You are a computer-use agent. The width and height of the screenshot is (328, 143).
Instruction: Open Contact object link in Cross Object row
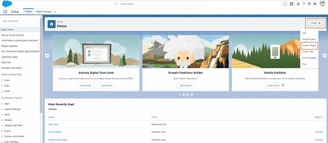pos(319,132)
